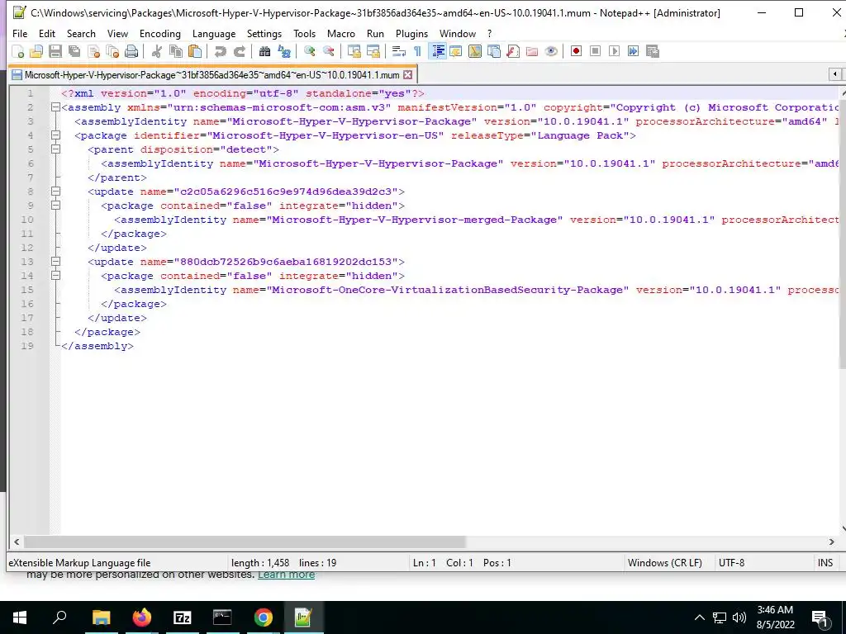Close the .mum tab with its red X
This screenshot has width=846, height=634.
(408, 75)
